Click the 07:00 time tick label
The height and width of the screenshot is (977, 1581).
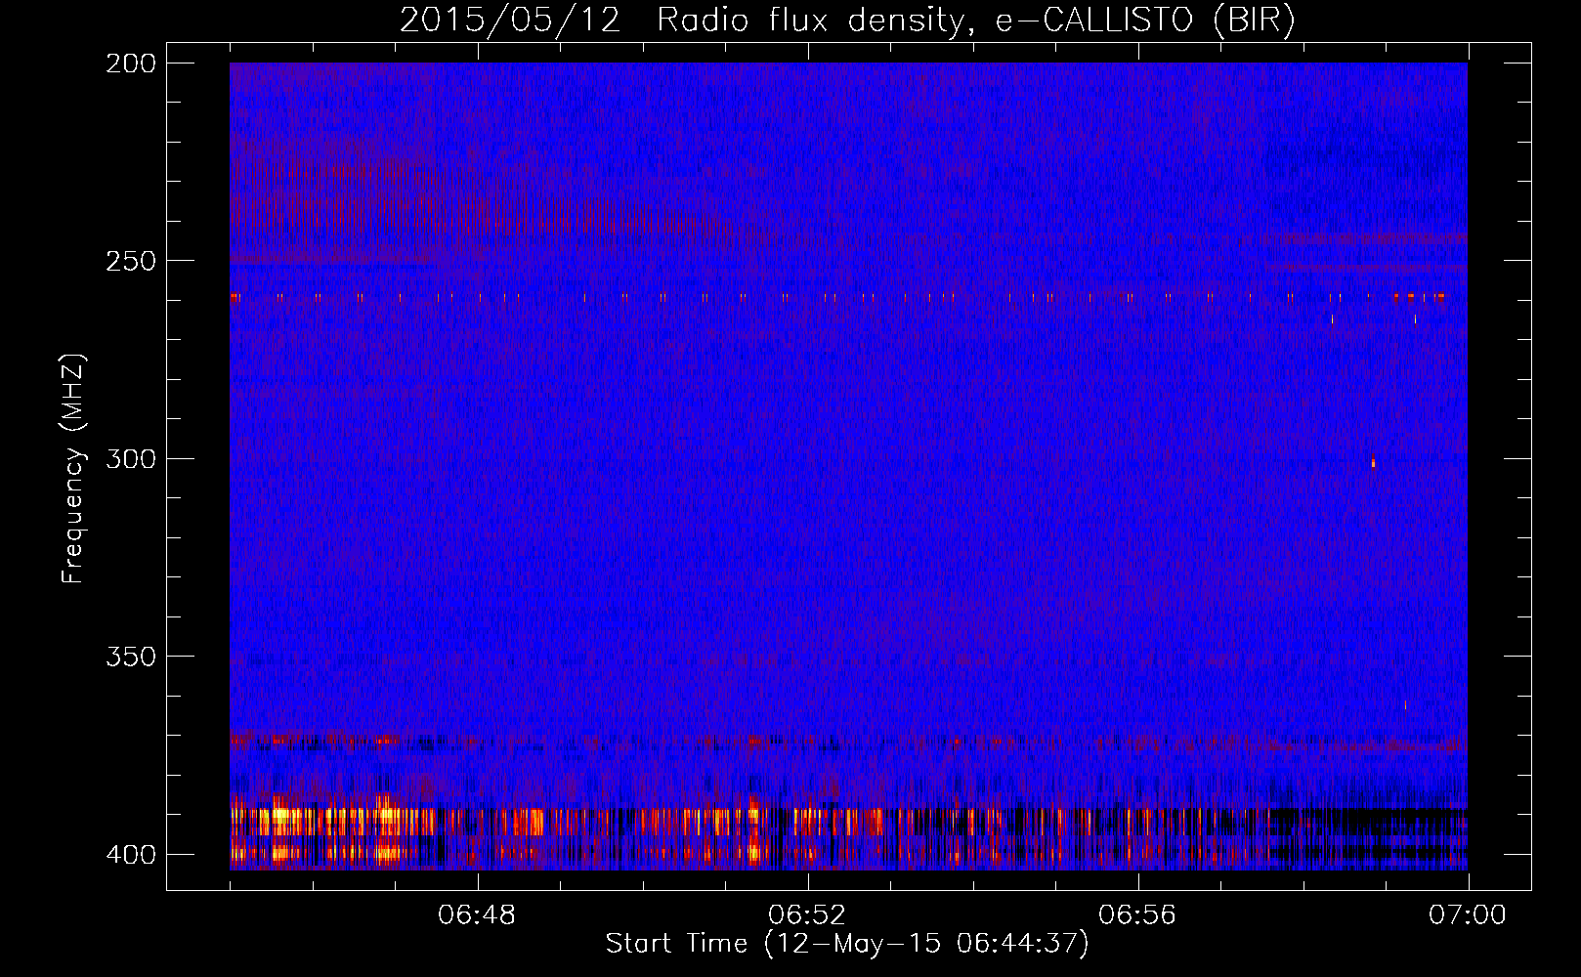click(x=1468, y=915)
